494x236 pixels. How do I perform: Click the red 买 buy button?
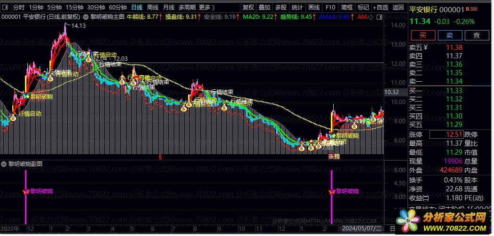423,35
